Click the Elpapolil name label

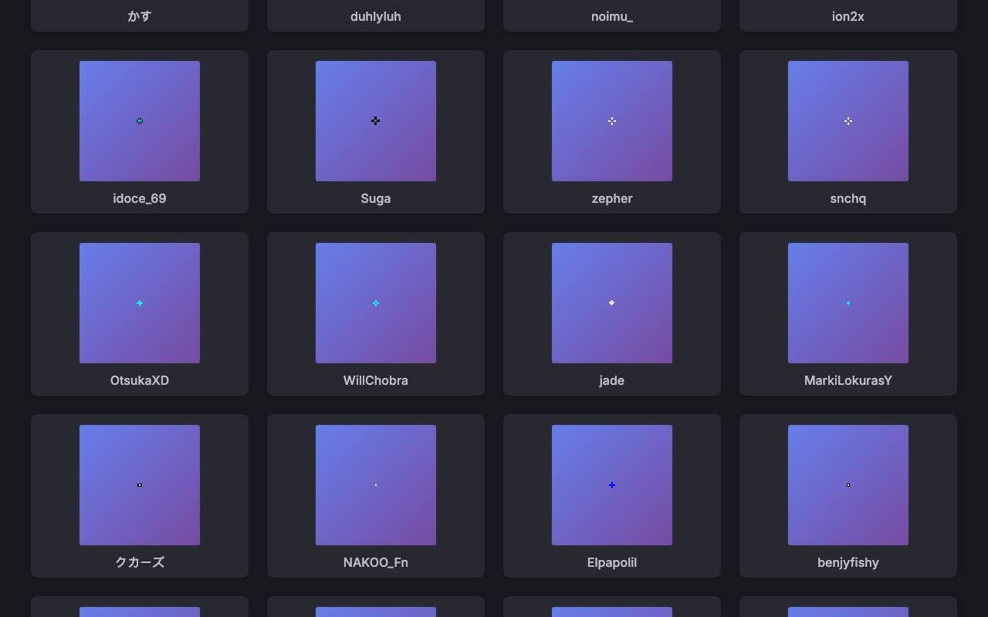click(612, 563)
